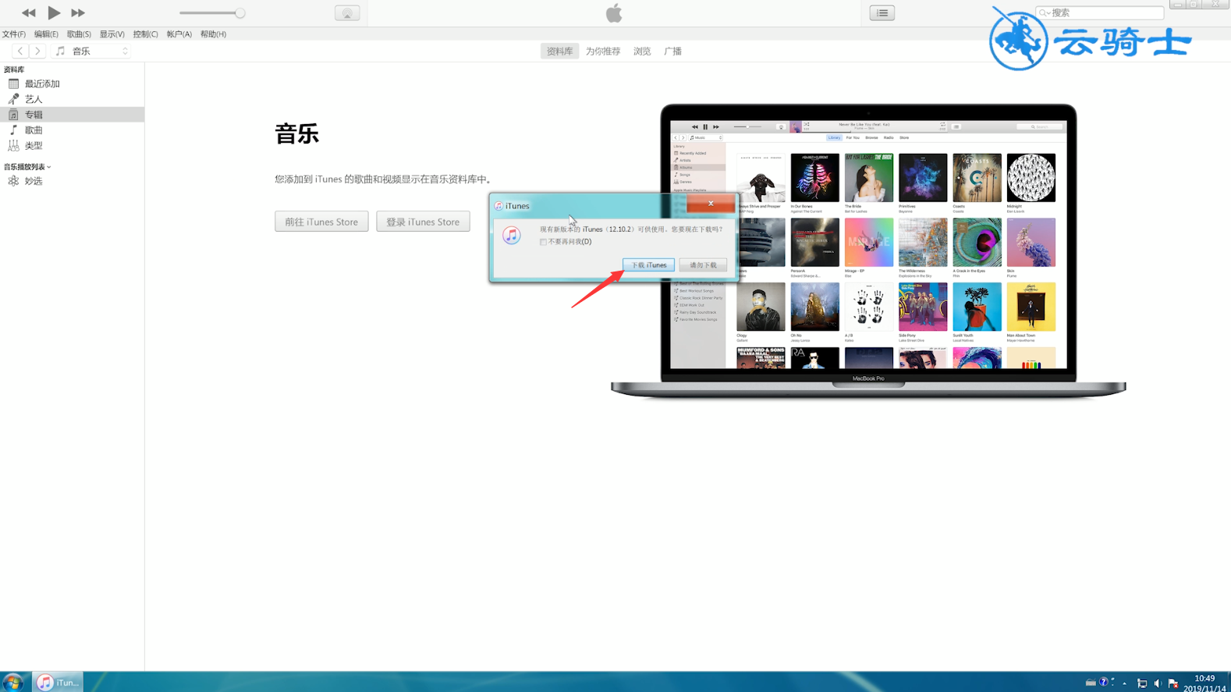The image size is (1231, 692).
Task: Click 下载 iTunes in the dialog
Action: click(648, 265)
